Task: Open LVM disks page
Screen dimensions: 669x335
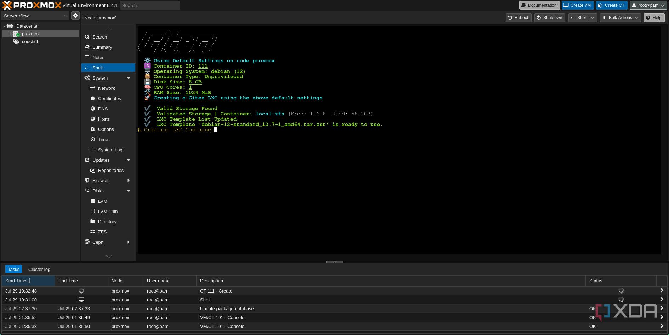Action: (108, 201)
